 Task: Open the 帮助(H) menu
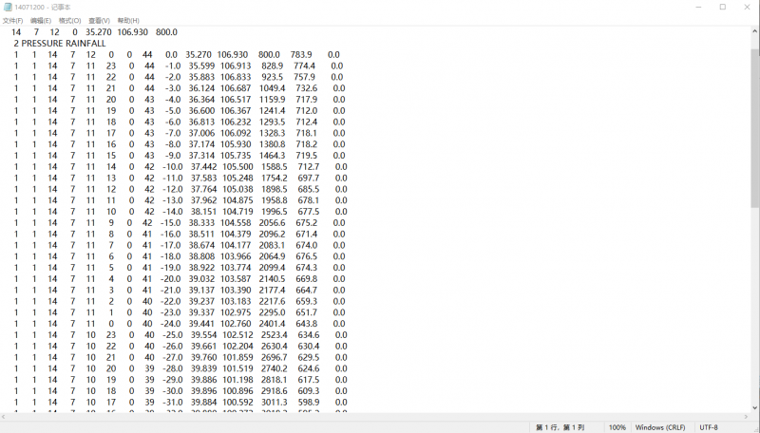tap(127, 20)
